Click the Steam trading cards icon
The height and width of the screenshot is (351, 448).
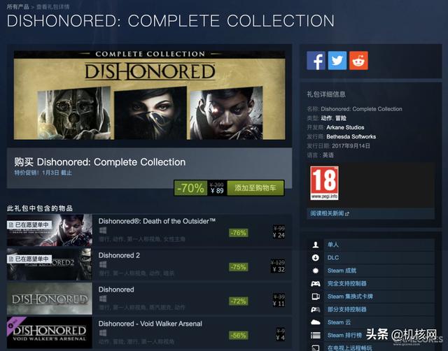point(316,296)
